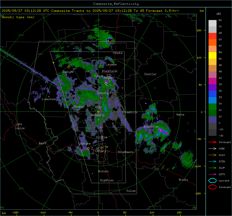Click the Composite_Reflectivity title
The image size is (232, 216).
pos(116,4)
